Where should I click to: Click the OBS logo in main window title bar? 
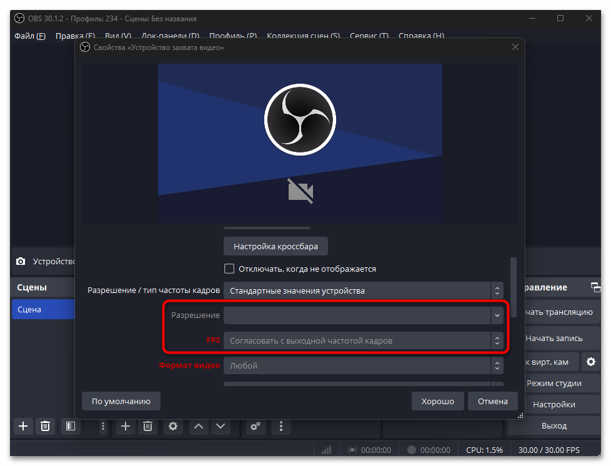19,18
